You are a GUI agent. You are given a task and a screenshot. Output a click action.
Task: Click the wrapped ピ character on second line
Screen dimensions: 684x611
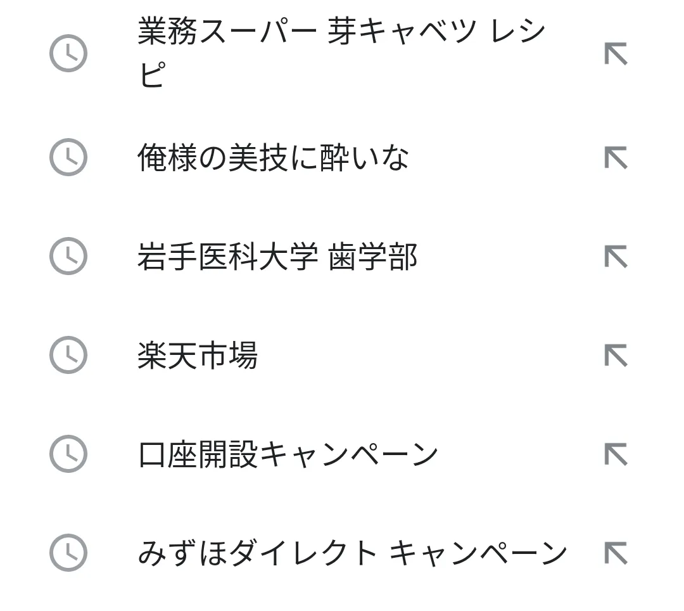(152, 75)
